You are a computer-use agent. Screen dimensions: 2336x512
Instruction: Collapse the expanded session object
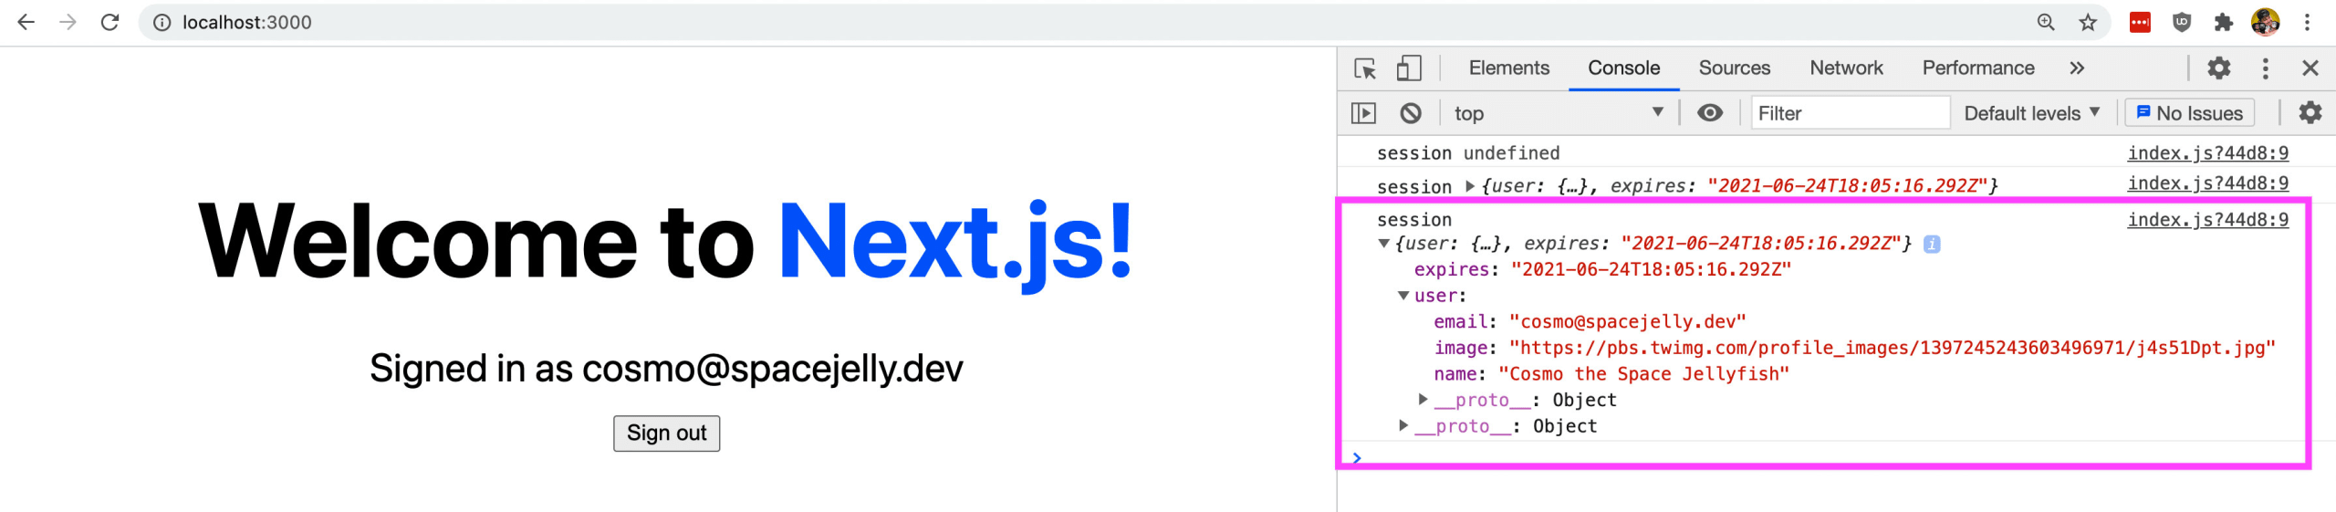click(x=1384, y=244)
